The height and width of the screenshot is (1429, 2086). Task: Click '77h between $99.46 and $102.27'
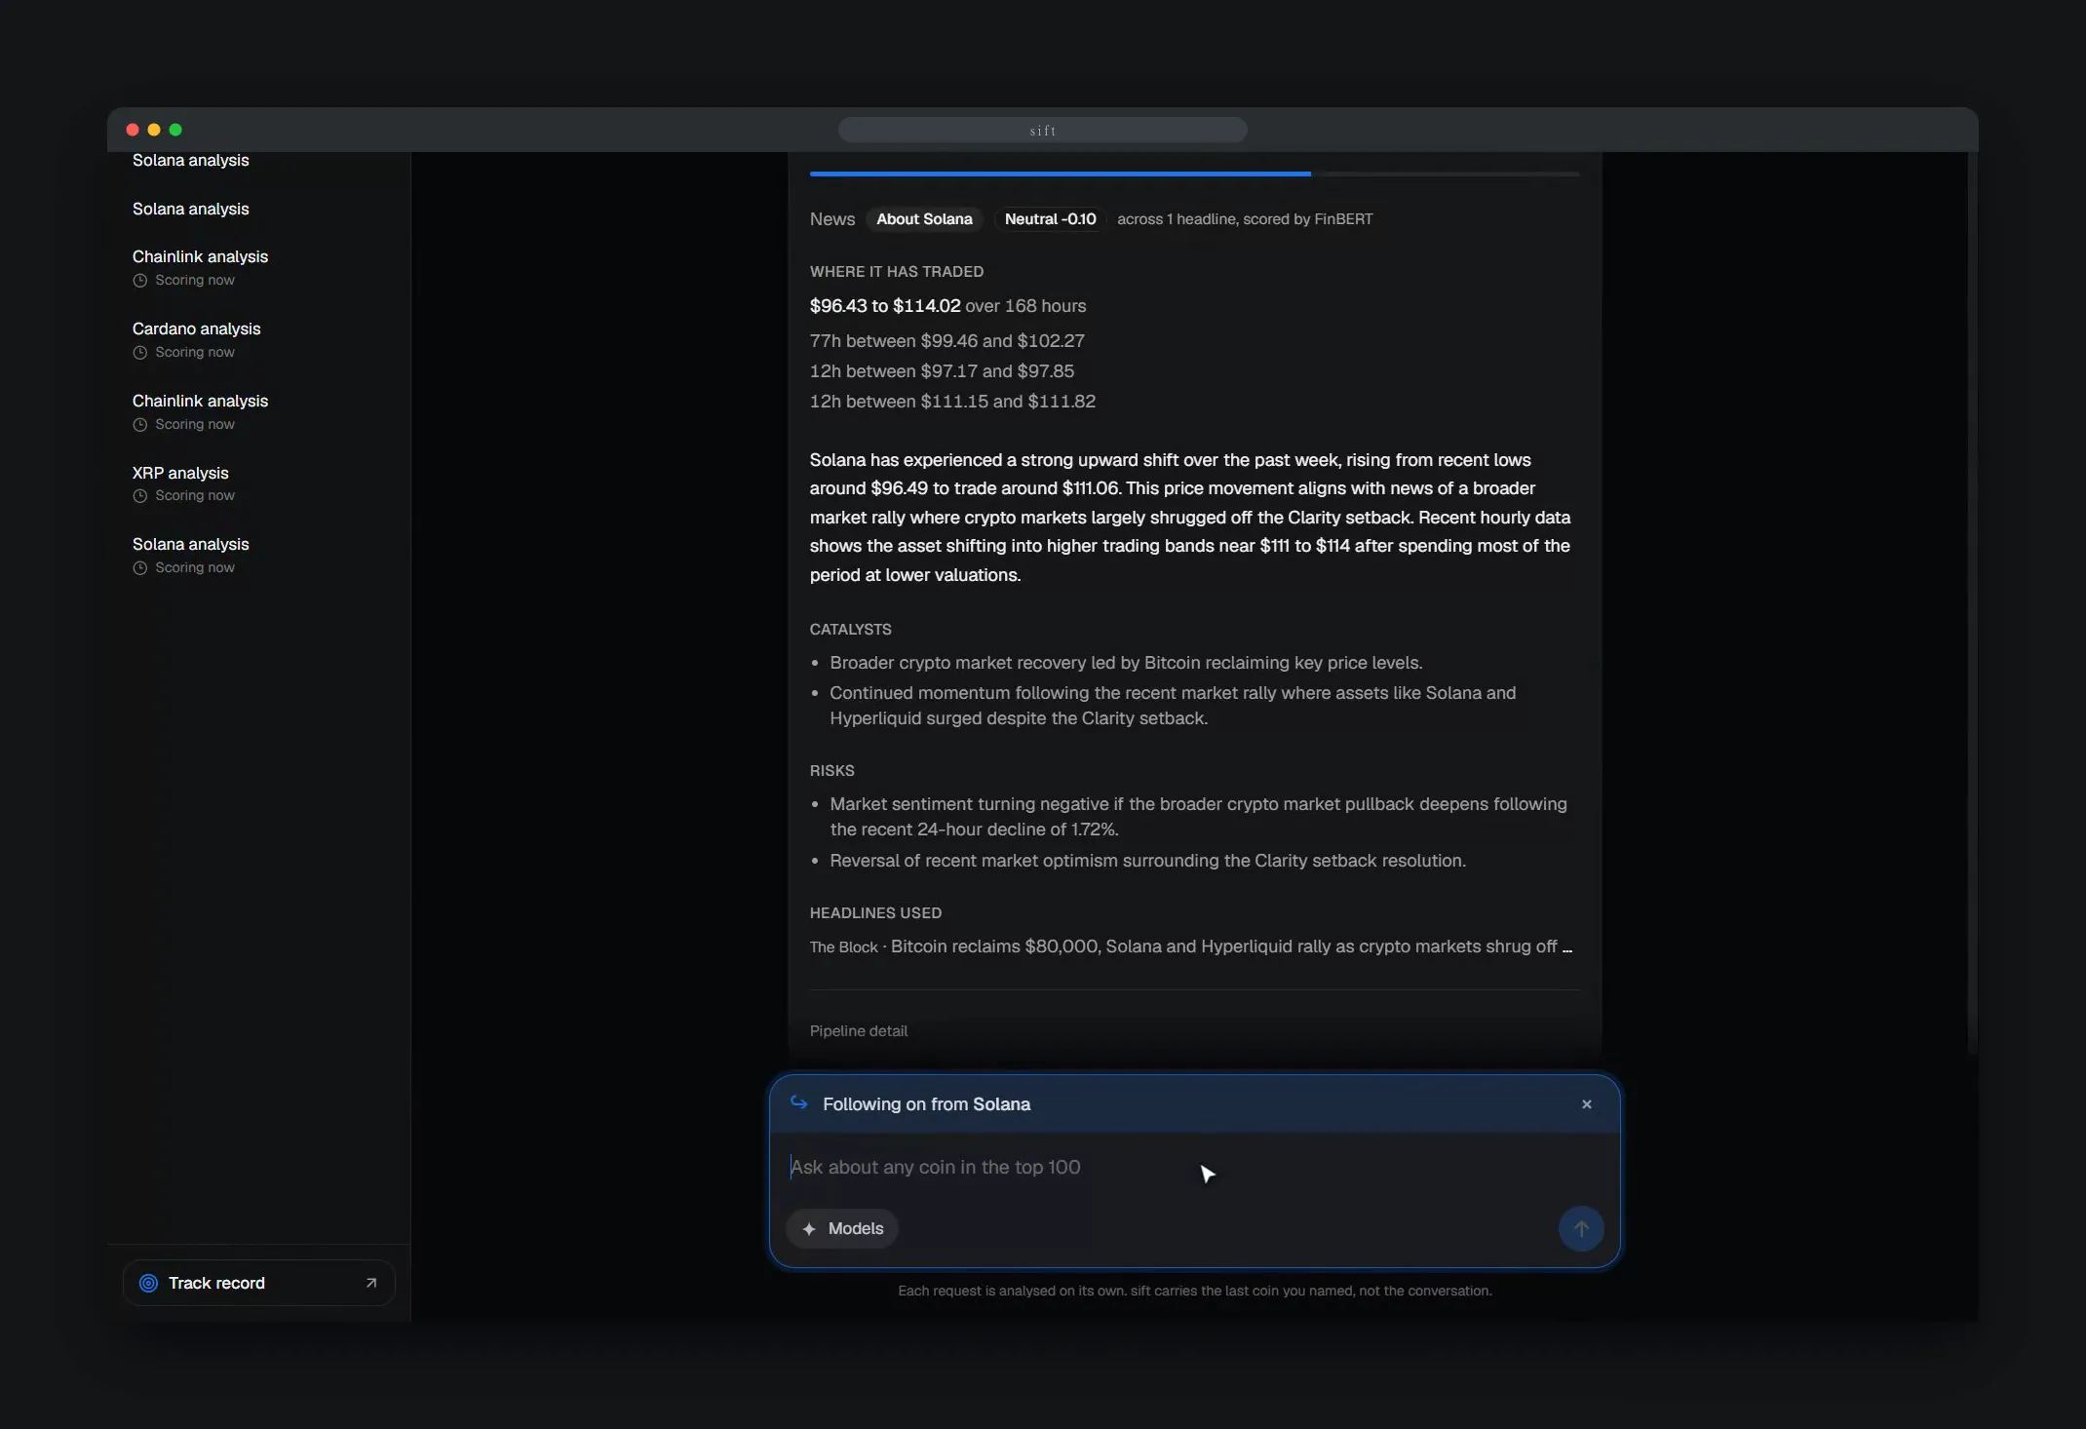pyautogui.click(x=946, y=341)
